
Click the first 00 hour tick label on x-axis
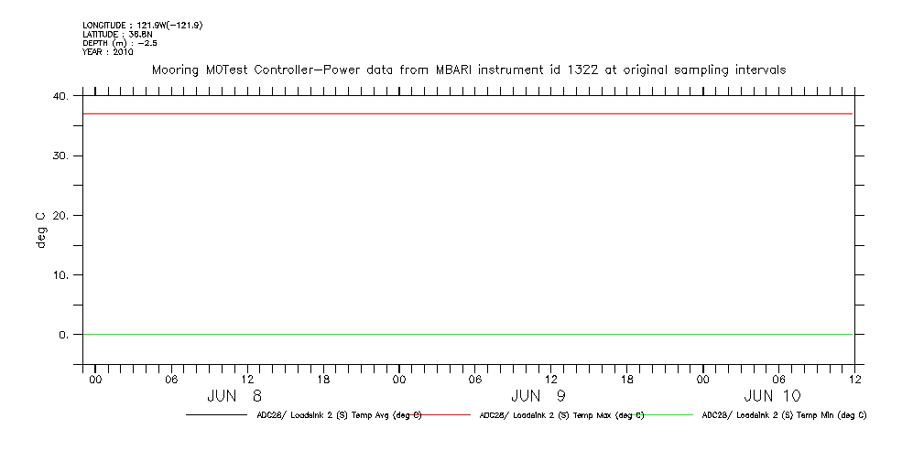pyautogui.click(x=95, y=379)
